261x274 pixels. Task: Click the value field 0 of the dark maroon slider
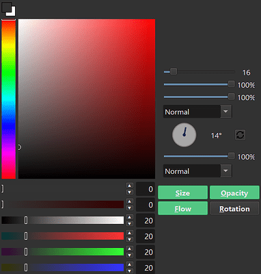(146, 205)
